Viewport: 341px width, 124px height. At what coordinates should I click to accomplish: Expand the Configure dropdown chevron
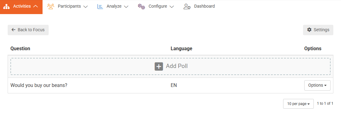[x=172, y=6]
